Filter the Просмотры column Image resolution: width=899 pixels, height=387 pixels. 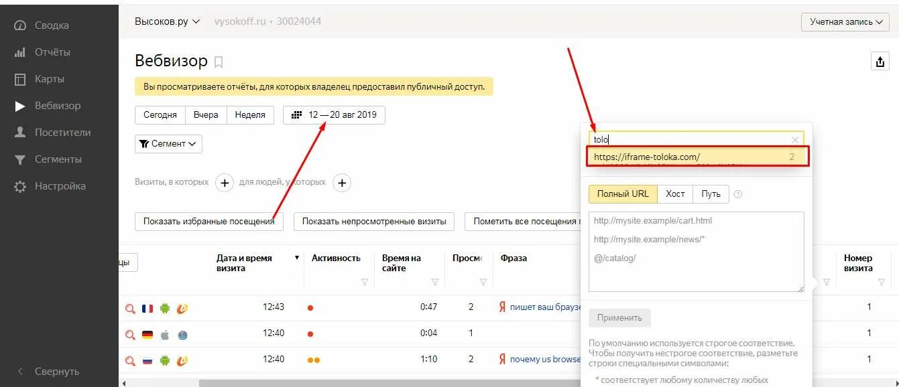click(x=483, y=283)
